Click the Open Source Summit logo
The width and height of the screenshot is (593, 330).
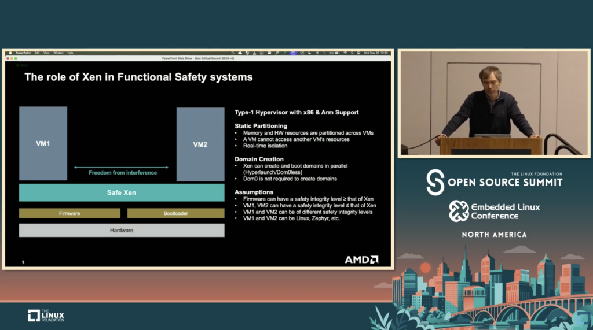(494, 182)
